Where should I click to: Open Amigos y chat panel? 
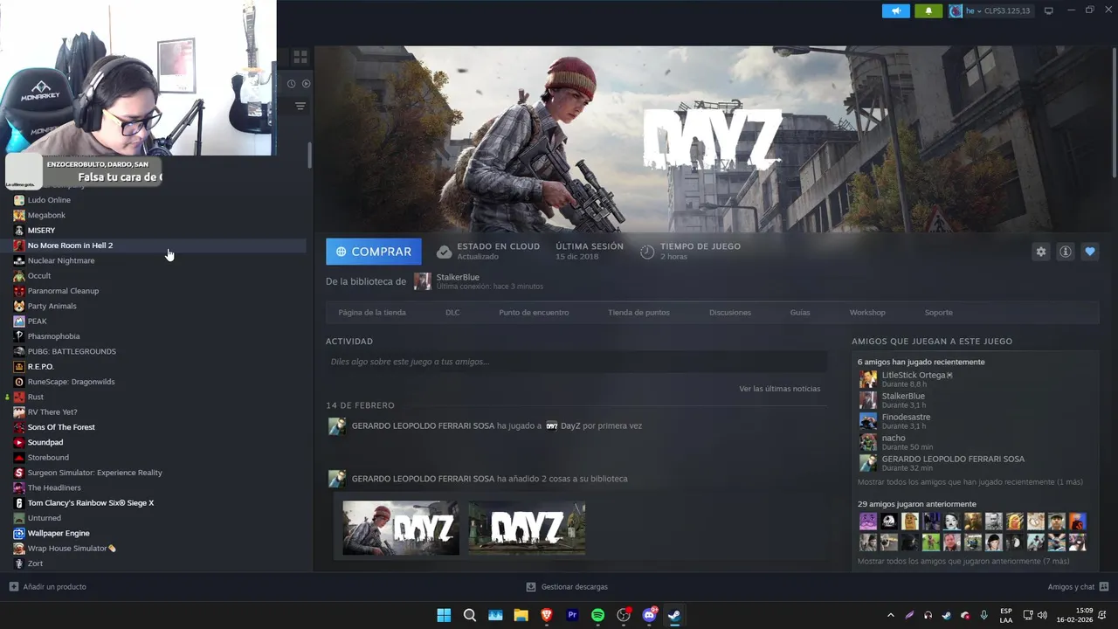[1078, 587]
